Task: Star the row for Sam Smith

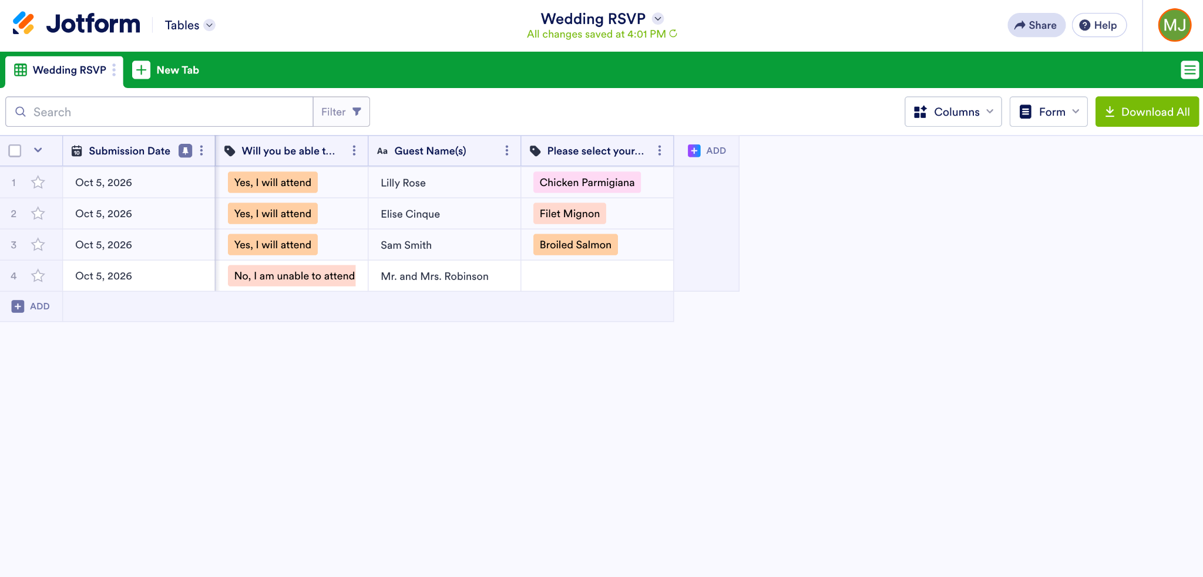Action: coord(38,245)
